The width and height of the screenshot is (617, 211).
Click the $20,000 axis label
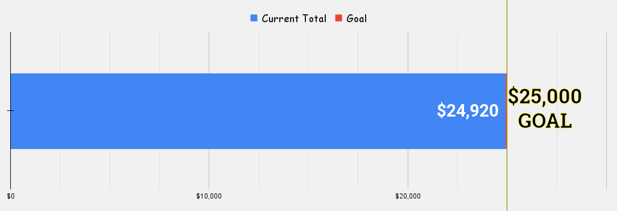(408, 196)
